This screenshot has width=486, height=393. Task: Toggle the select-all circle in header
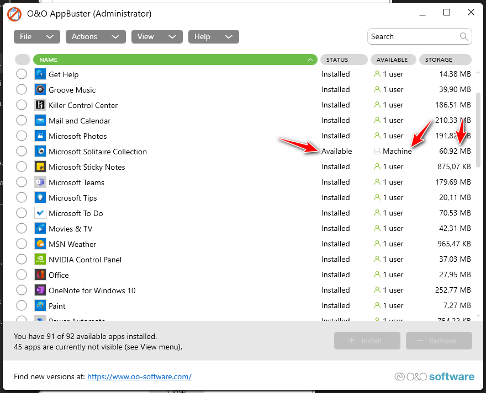pyautogui.click(x=23, y=60)
